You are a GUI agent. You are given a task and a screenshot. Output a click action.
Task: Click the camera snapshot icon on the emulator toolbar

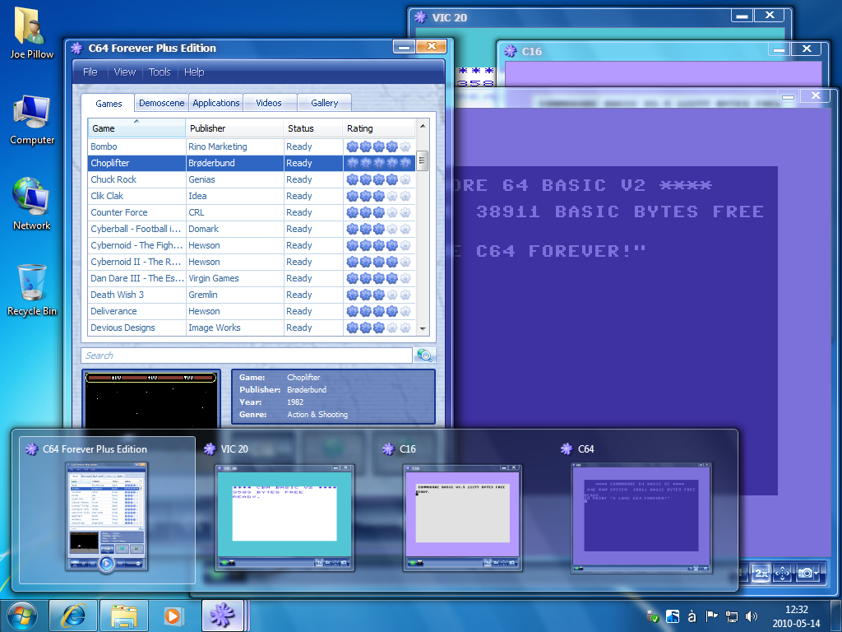806,574
